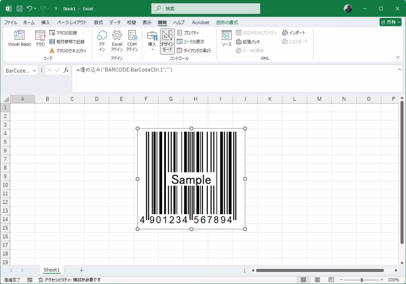Customize the Quick Access Toolbar dropdown

(56, 9)
